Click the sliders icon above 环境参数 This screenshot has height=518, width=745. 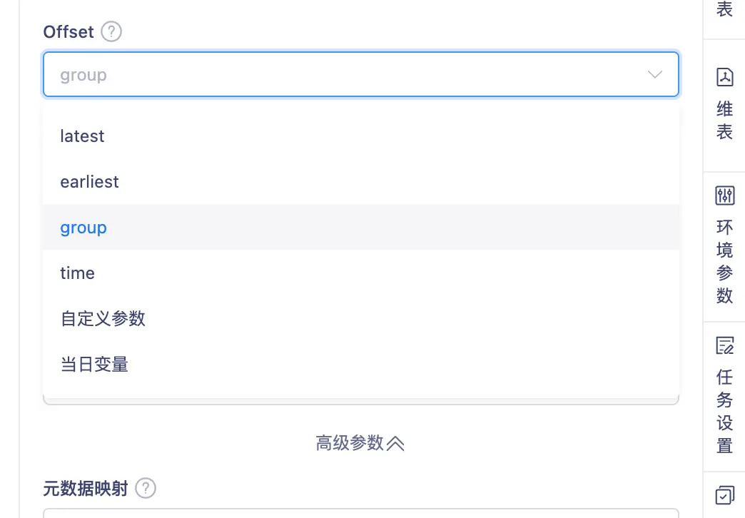(724, 195)
